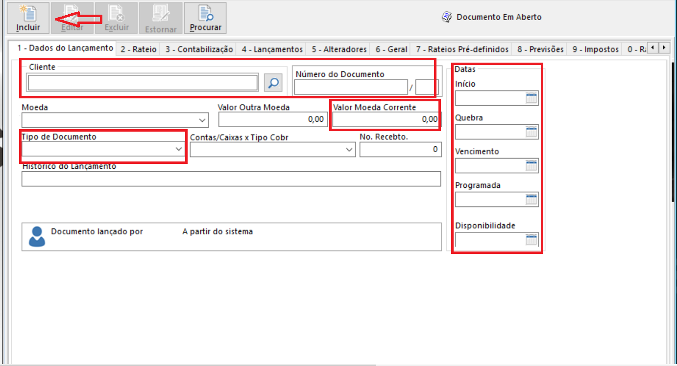Image resolution: width=677 pixels, height=366 pixels.
Task: Select the 6 - Geral tab
Action: click(391, 49)
